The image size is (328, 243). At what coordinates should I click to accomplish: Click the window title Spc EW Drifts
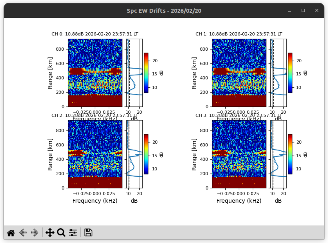point(164,11)
